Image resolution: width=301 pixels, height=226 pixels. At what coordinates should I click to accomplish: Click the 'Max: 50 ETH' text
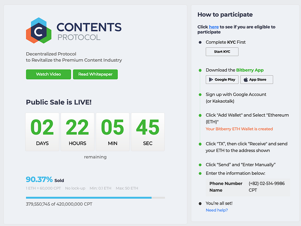coord(127,188)
